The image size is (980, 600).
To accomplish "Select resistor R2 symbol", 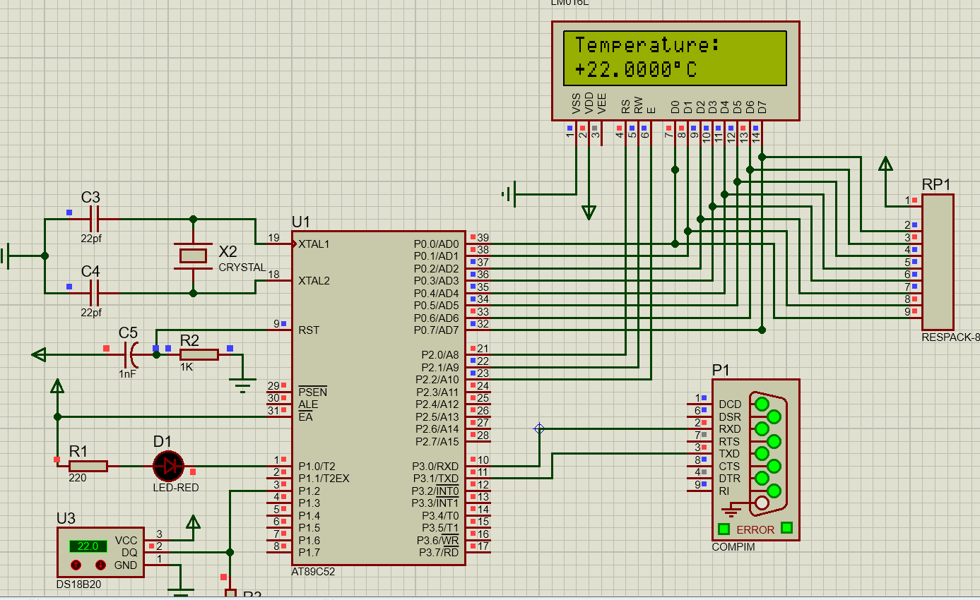I will pyautogui.click(x=199, y=354).
